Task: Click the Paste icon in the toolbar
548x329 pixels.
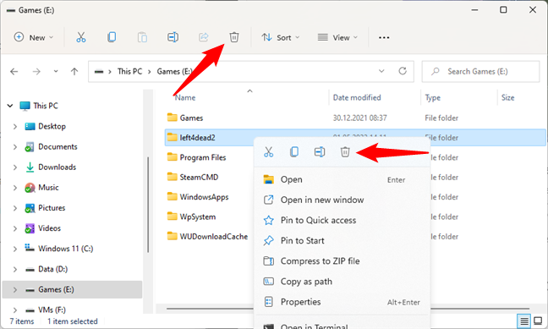Action: coord(142,37)
